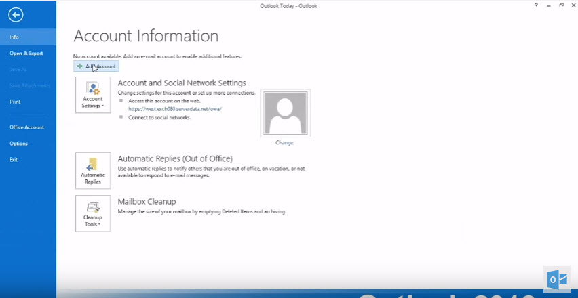Click the Mailbox Cleanup heading
The width and height of the screenshot is (578, 298).
pyautogui.click(x=147, y=202)
